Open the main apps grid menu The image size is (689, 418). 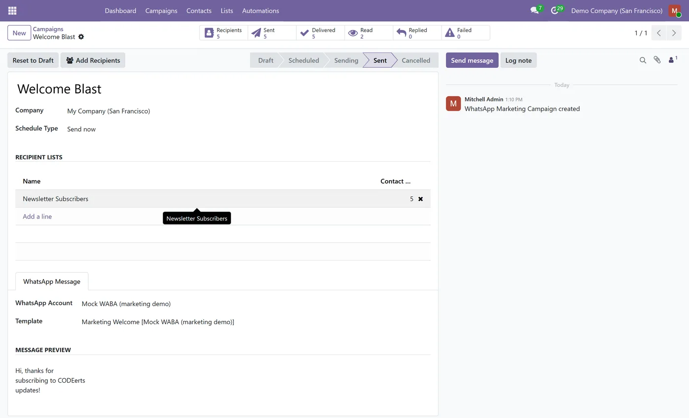[x=12, y=10]
